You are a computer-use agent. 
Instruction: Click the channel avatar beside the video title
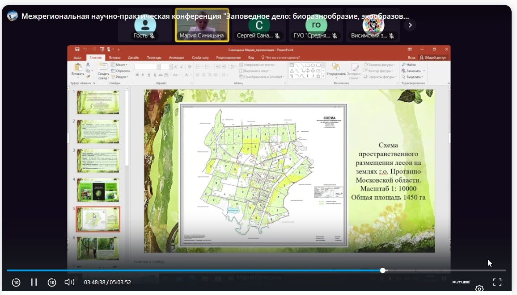point(12,16)
